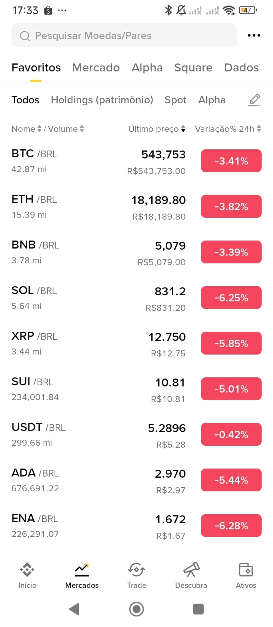
Task: Switch to the Mercado tab
Action: coord(96,68)
